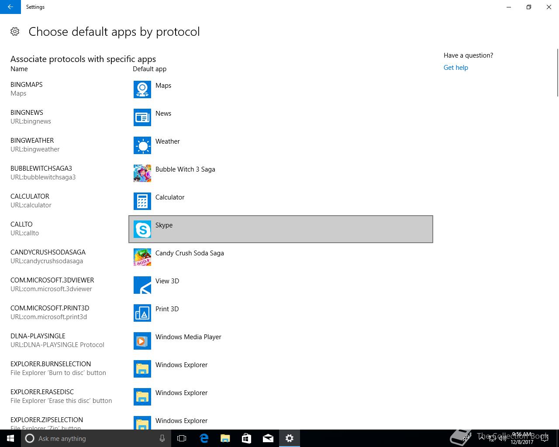559x447 pixels.
Task: Click the View 3D app icon
Action: [142, 285]
